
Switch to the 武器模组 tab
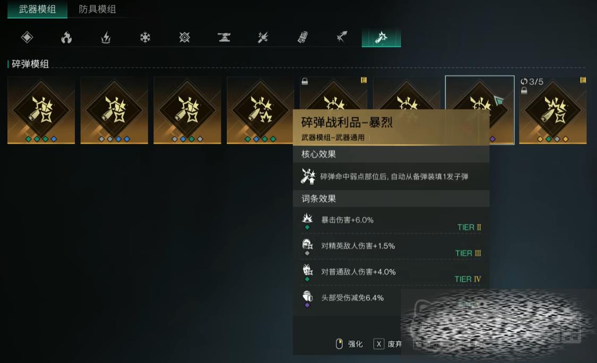(x=37, y=9)
